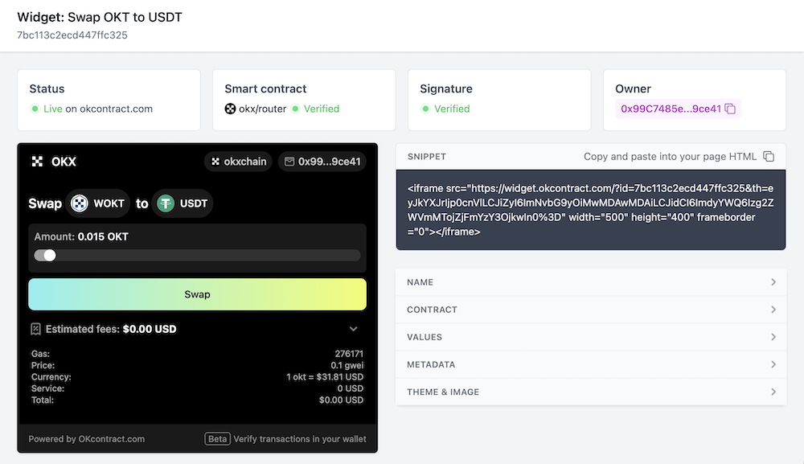Open the THEME & IMAGE section
The width and height of the screenshot is (804, 464).
[591, 392]
